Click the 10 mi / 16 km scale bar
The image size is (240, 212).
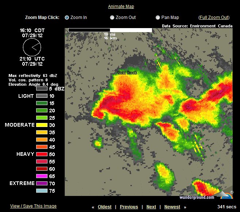(x=110, y=30)
